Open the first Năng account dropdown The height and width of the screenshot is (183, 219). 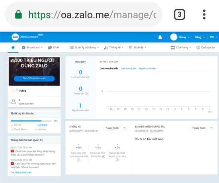point(184,37)
